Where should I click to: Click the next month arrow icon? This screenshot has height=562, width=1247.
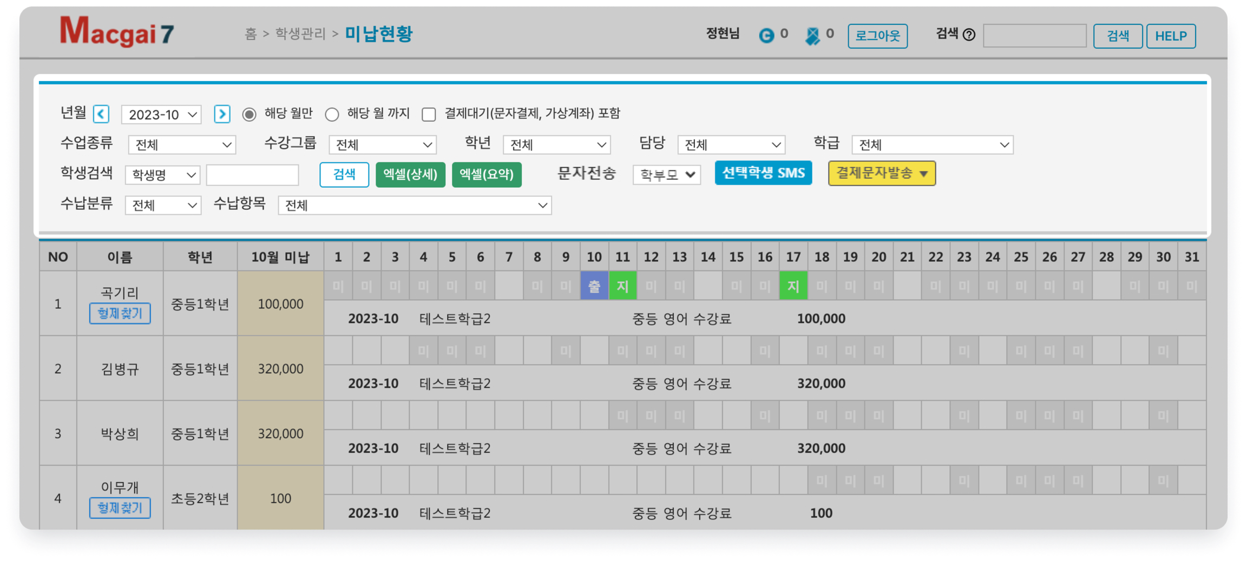click(222, 115)
